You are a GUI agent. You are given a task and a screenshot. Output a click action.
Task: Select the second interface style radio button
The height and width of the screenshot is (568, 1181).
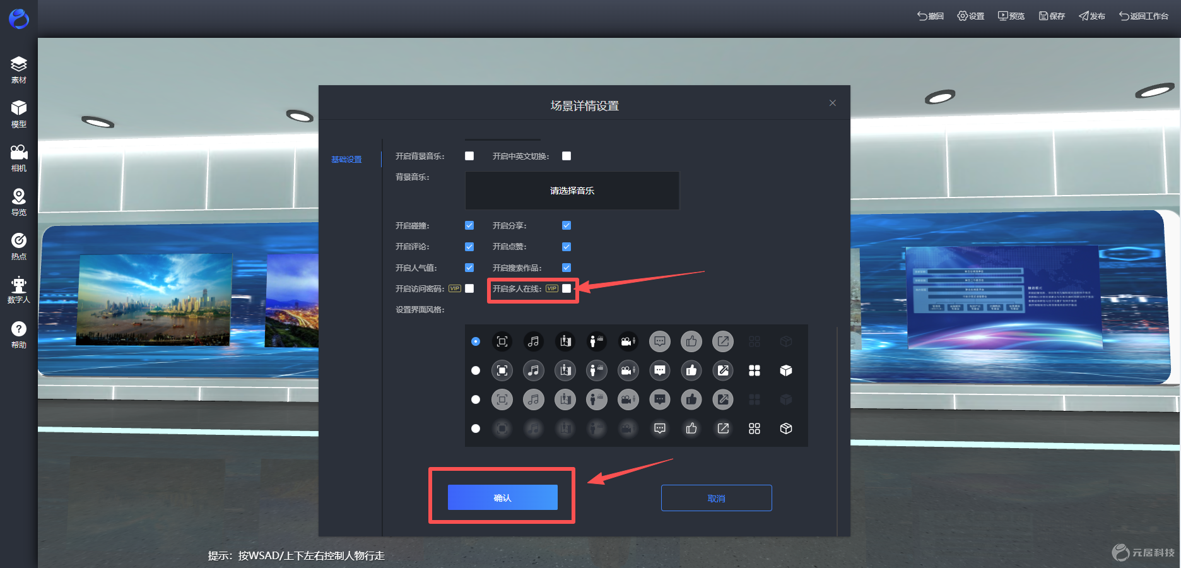coord(476,370)
